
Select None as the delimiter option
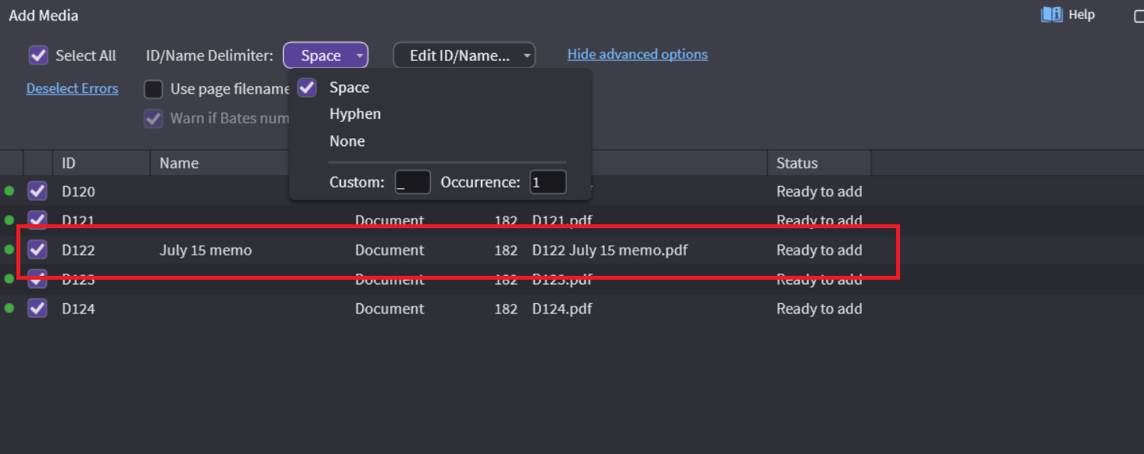pos(347,141)
